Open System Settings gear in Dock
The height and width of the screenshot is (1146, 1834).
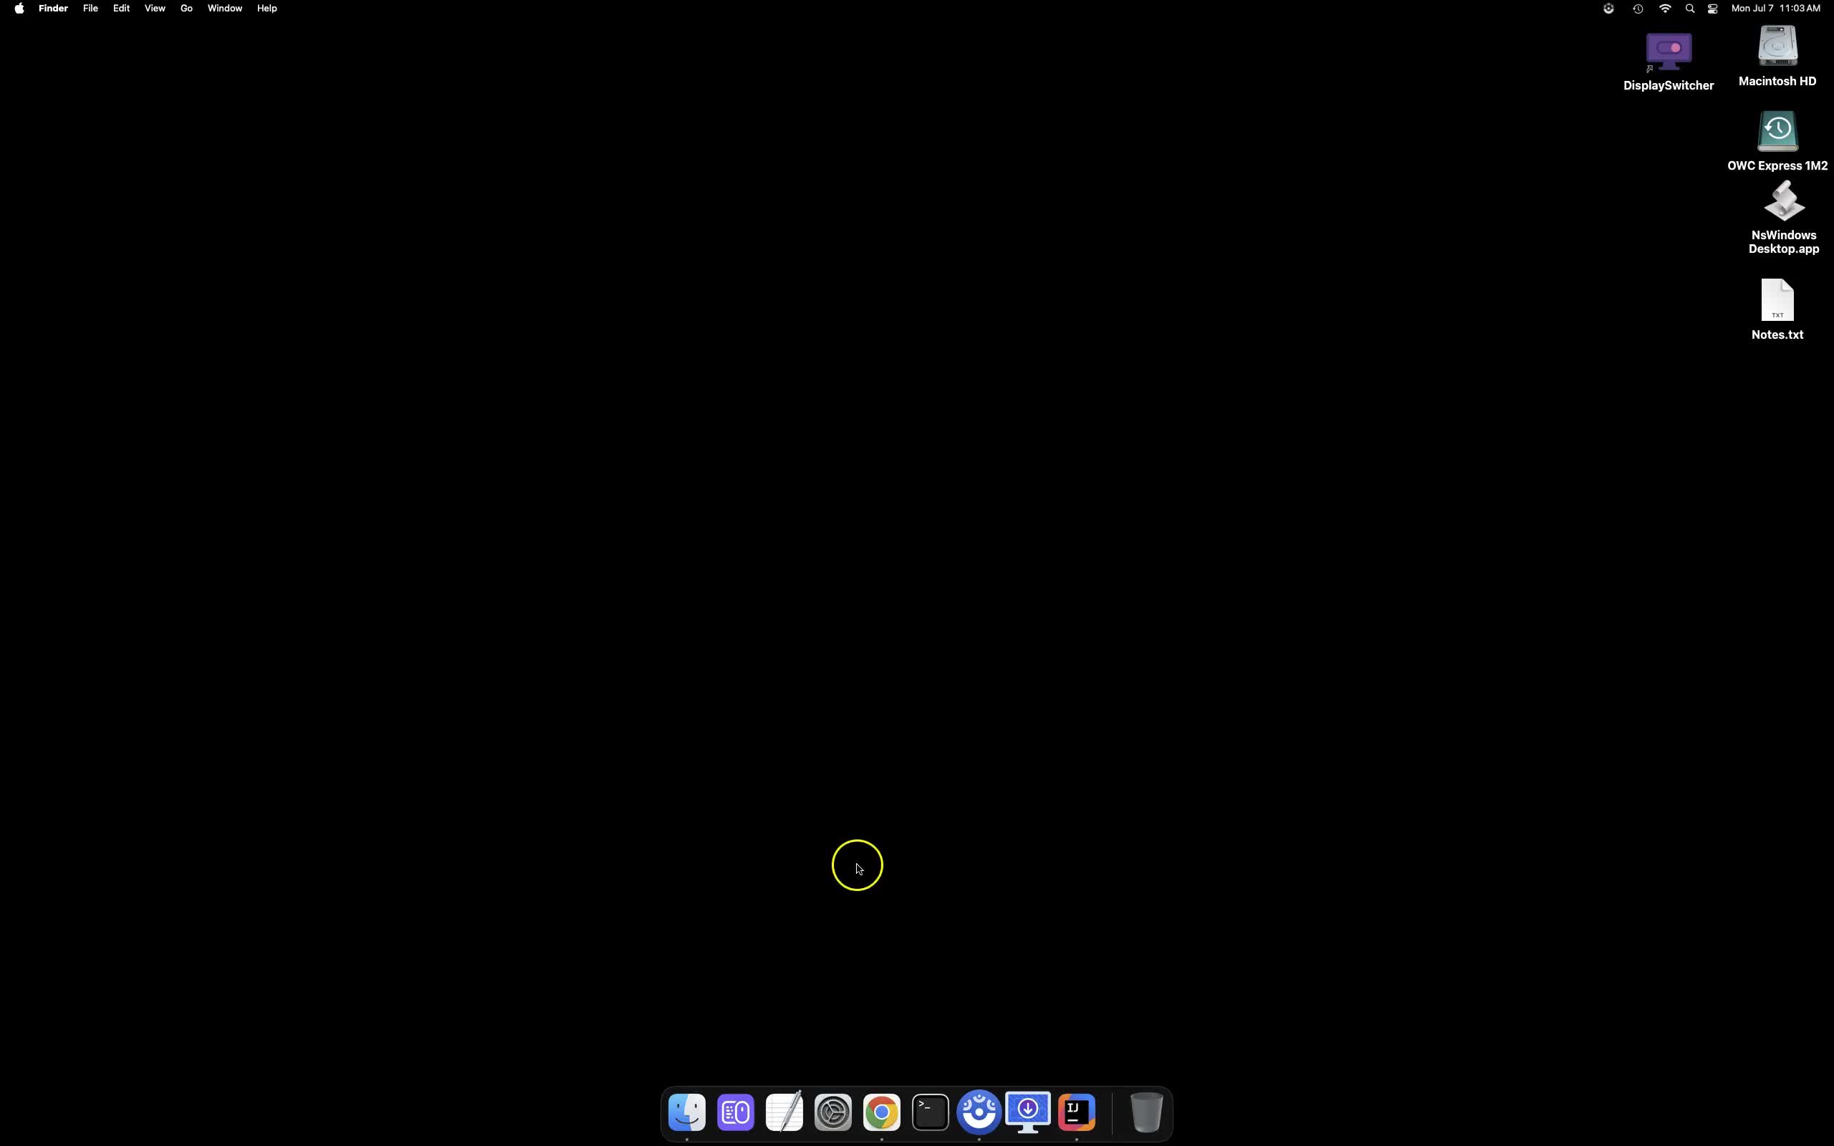pos(833,1112)
